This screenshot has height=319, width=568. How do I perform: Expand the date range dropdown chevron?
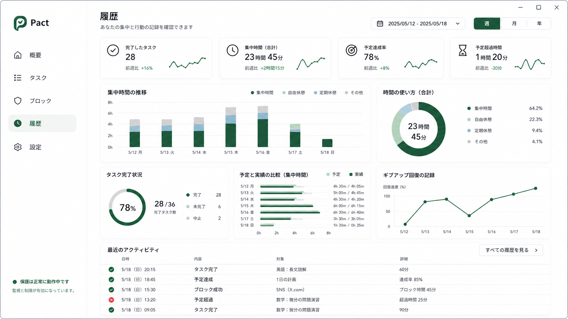tap(458, 24)
